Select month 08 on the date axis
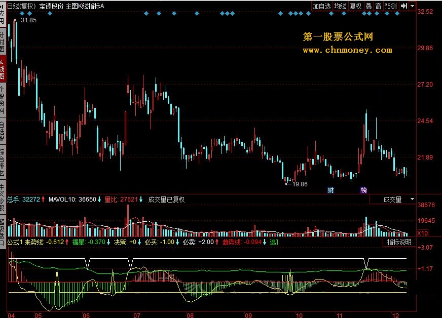 pyautogui.click(x=190, y=315)
